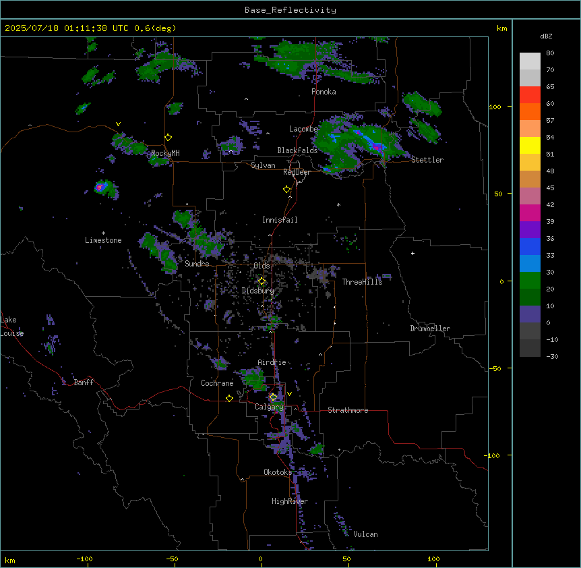Click the Drumheller label
This screenshot has width=581, height=568.
430,329
